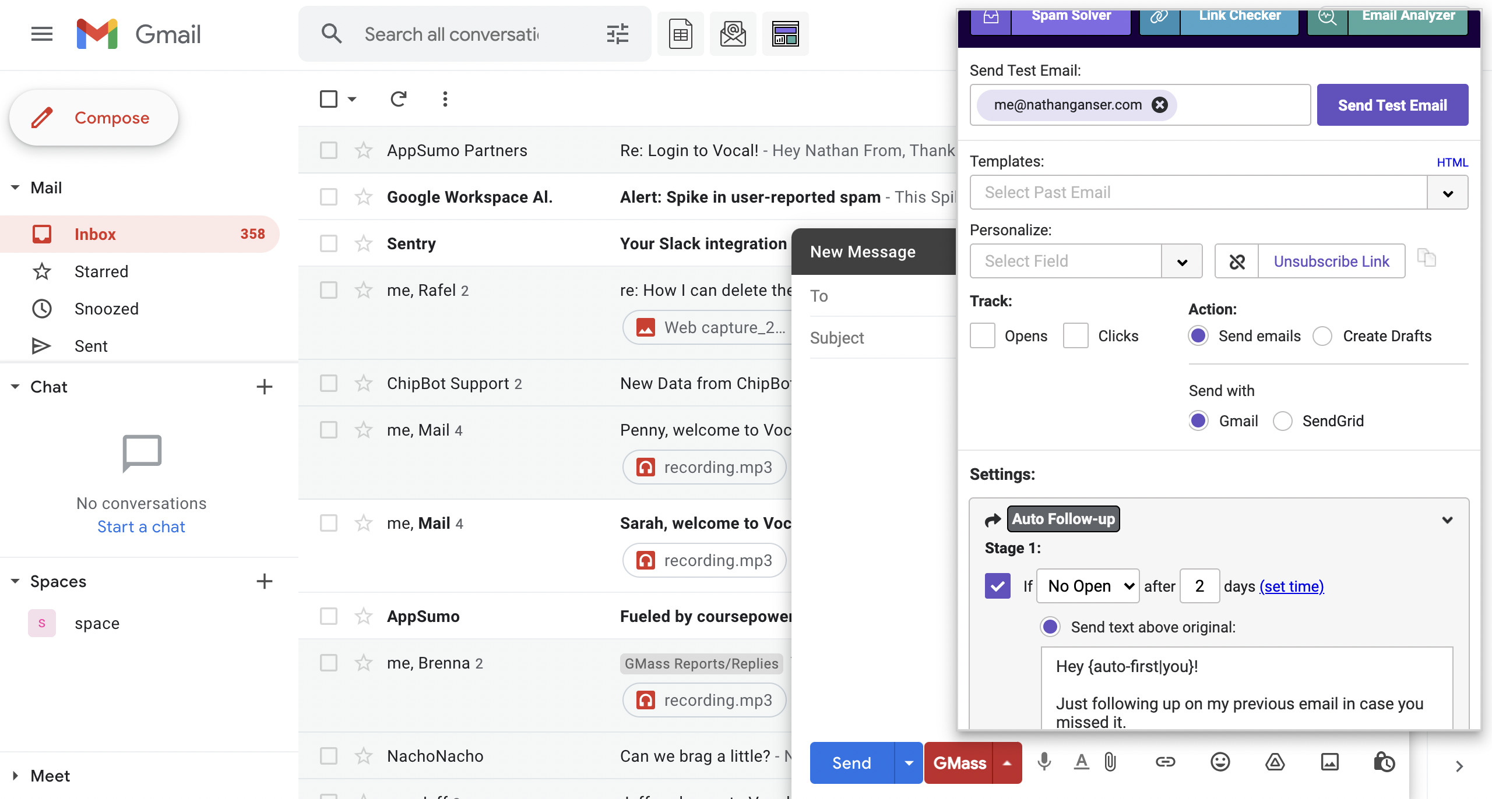Remove me@nathanganser.com test address
The height and width of the screenshot is (799, 1492).
(x=1160, y=105)
